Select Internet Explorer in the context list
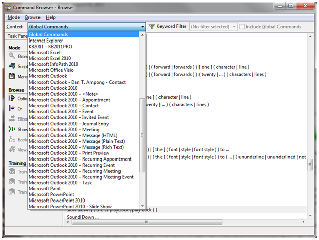Image resolution: width=319 pixels, height=240 pixels. (84, 41)
